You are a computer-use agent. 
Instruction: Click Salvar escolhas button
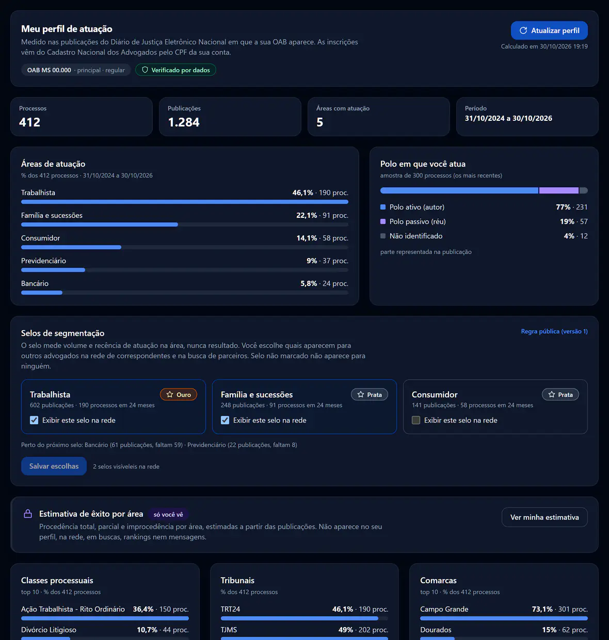click(x=54, y=466)
